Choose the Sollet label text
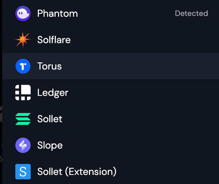Screen dimensions: 219x184 (x=50, y=119)
